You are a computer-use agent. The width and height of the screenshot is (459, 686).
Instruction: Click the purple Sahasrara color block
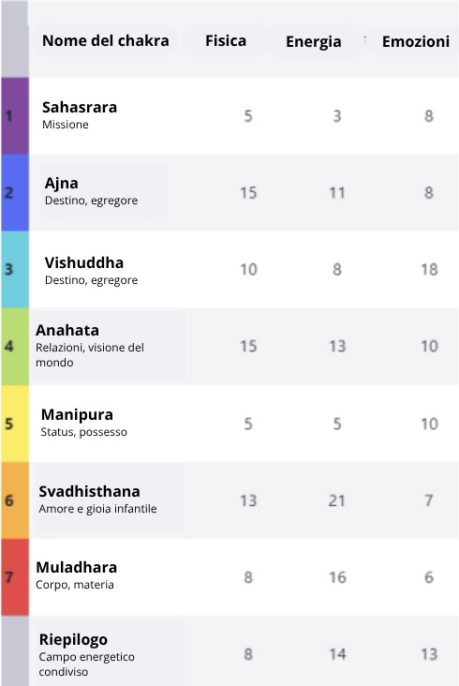tap(15, 116)
